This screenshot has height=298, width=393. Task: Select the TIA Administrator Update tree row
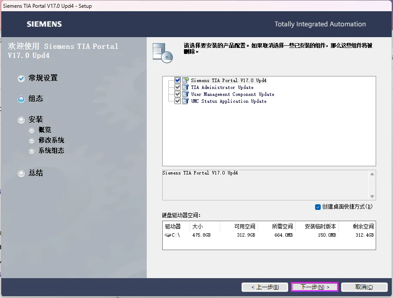pos(222,87)
